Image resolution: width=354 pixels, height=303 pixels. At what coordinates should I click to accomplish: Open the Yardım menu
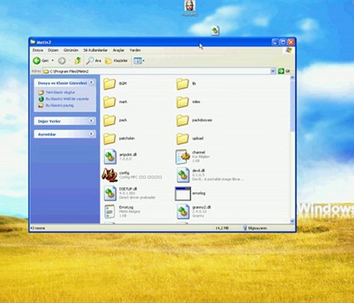(x=135, y=50)
